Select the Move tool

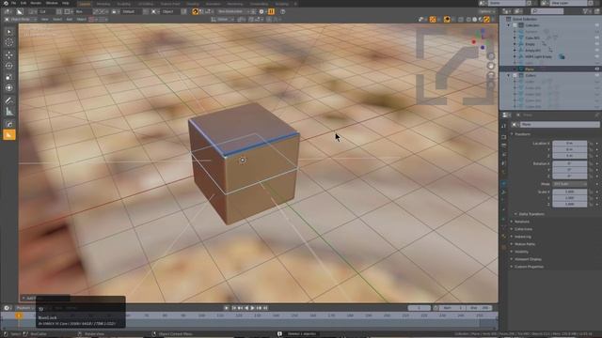coord(9,54)
